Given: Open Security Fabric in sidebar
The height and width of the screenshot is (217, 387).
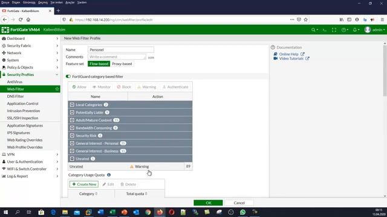Looking at the screenshot, I should click(30, 46).
